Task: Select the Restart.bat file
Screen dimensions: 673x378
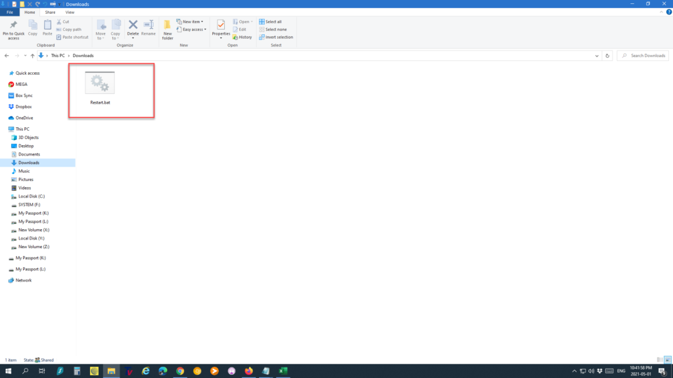Action: 100,89
